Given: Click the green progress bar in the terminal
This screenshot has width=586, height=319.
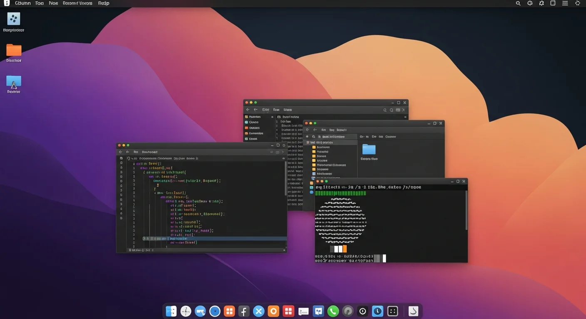Looking at the screenshot, I should [x=341, y=194].
